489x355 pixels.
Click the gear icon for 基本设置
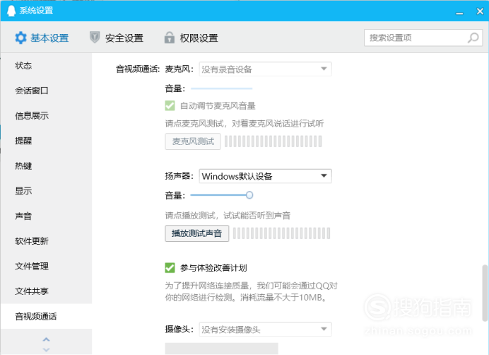pos(21,37)
